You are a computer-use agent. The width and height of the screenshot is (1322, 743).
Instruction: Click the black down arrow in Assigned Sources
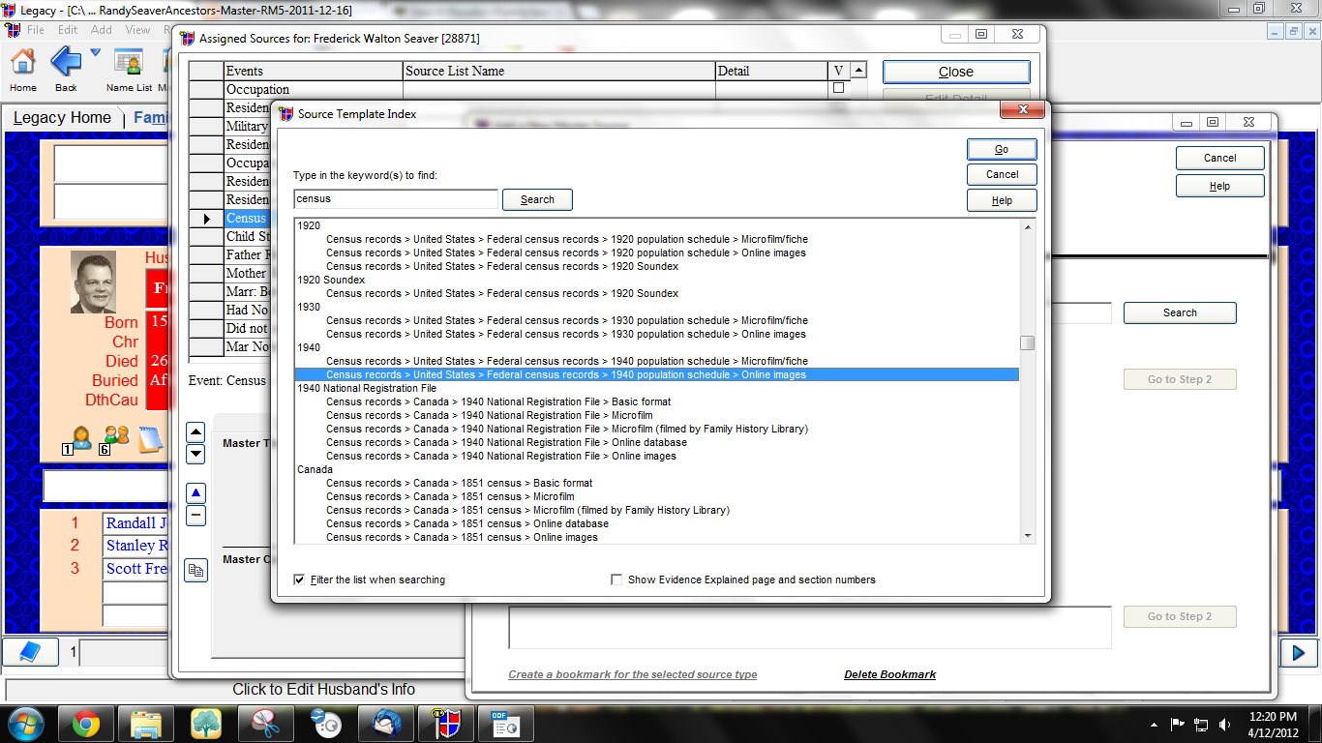[x=195, y=454]
